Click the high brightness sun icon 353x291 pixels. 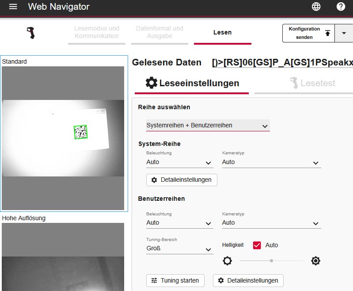[x=315, y=261]
